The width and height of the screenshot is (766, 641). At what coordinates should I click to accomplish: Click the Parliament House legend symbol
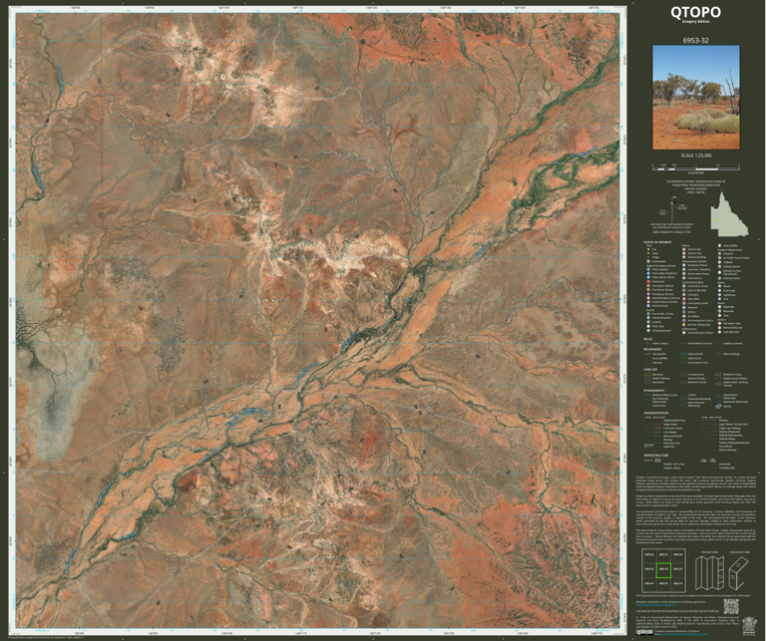(x=684, y=265)
